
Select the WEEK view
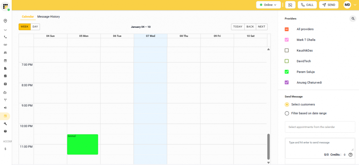[25, 27]
